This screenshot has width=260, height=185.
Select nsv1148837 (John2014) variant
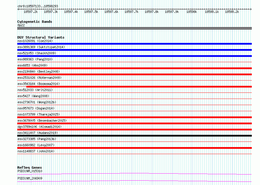[36, 151]
